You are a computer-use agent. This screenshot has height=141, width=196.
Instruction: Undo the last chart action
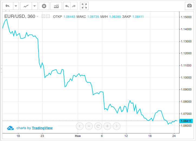tap(67, 6)
